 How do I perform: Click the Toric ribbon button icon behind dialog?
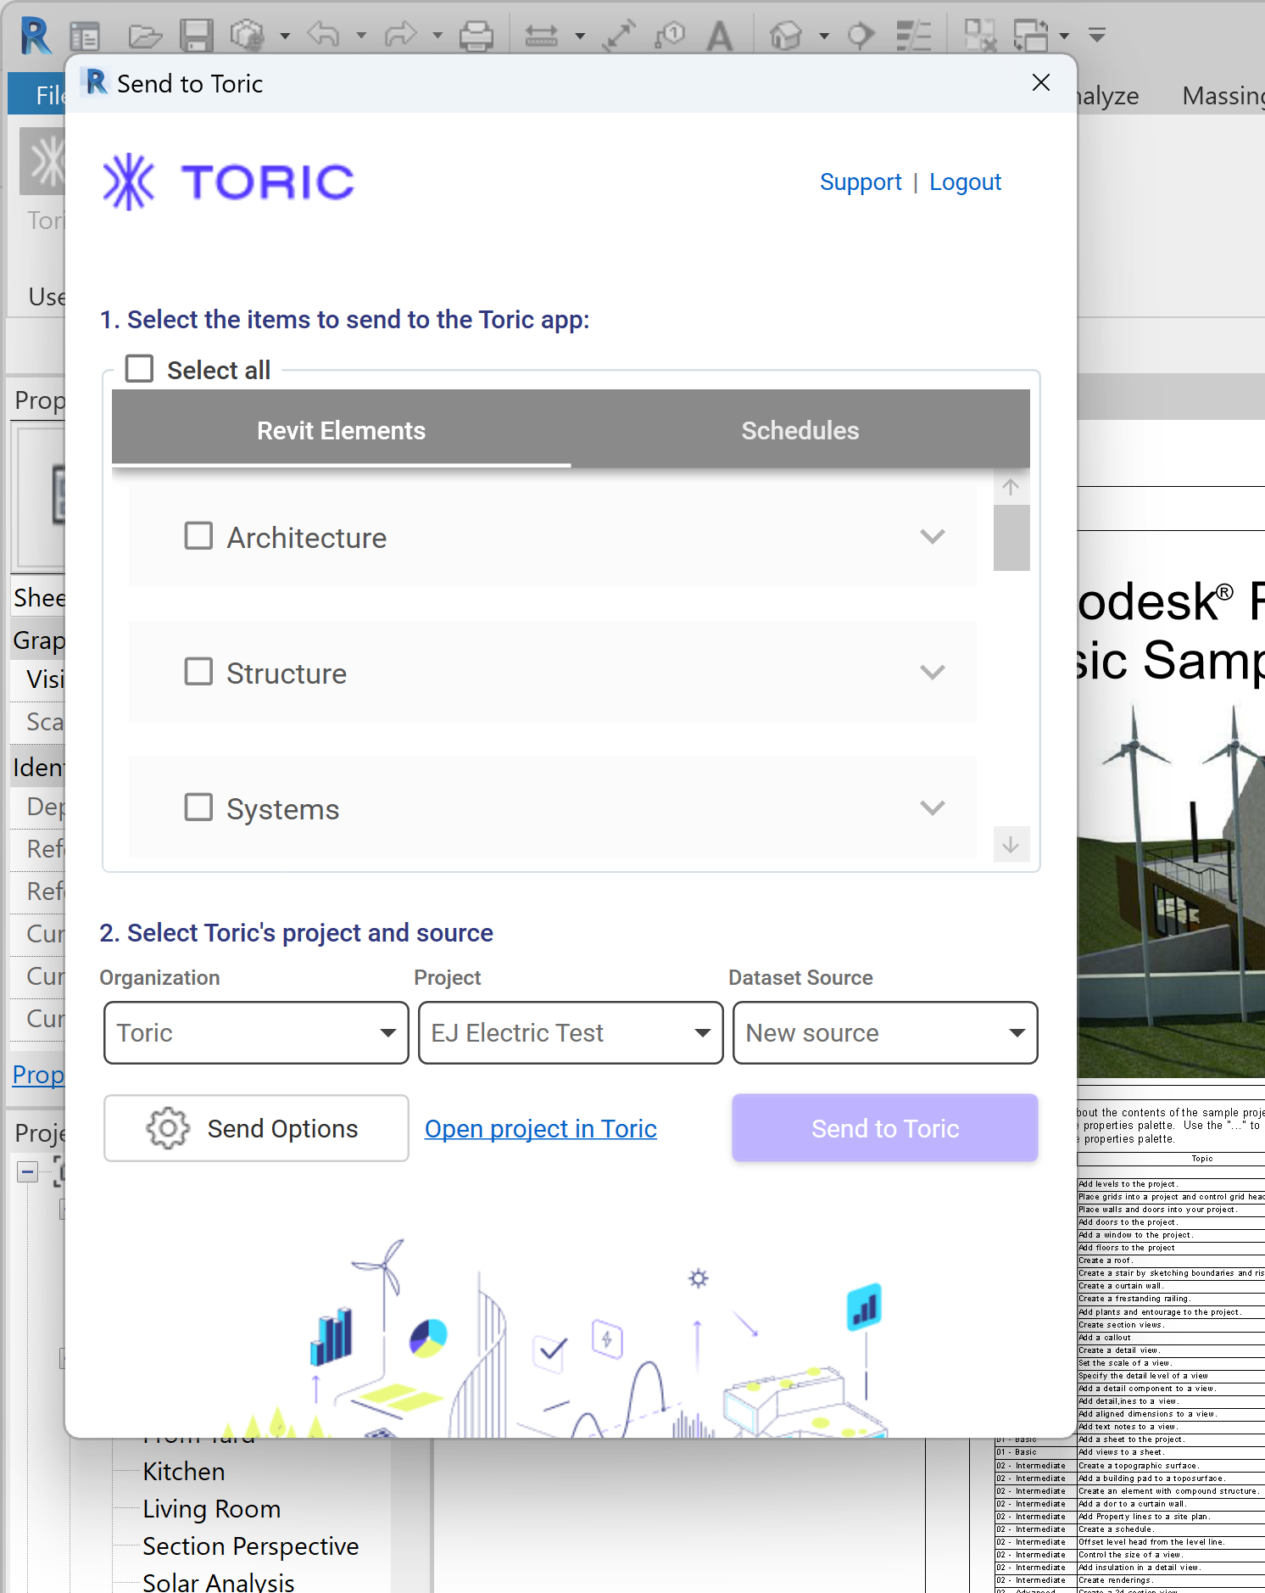pos(43,161)
